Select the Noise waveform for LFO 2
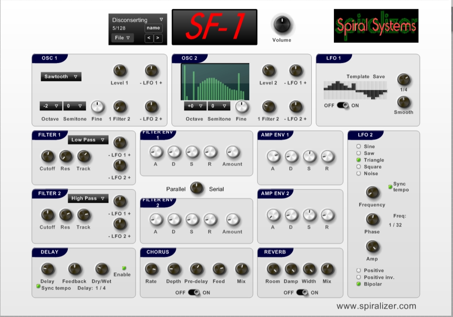Screen dimensions: 453x317 359,174
